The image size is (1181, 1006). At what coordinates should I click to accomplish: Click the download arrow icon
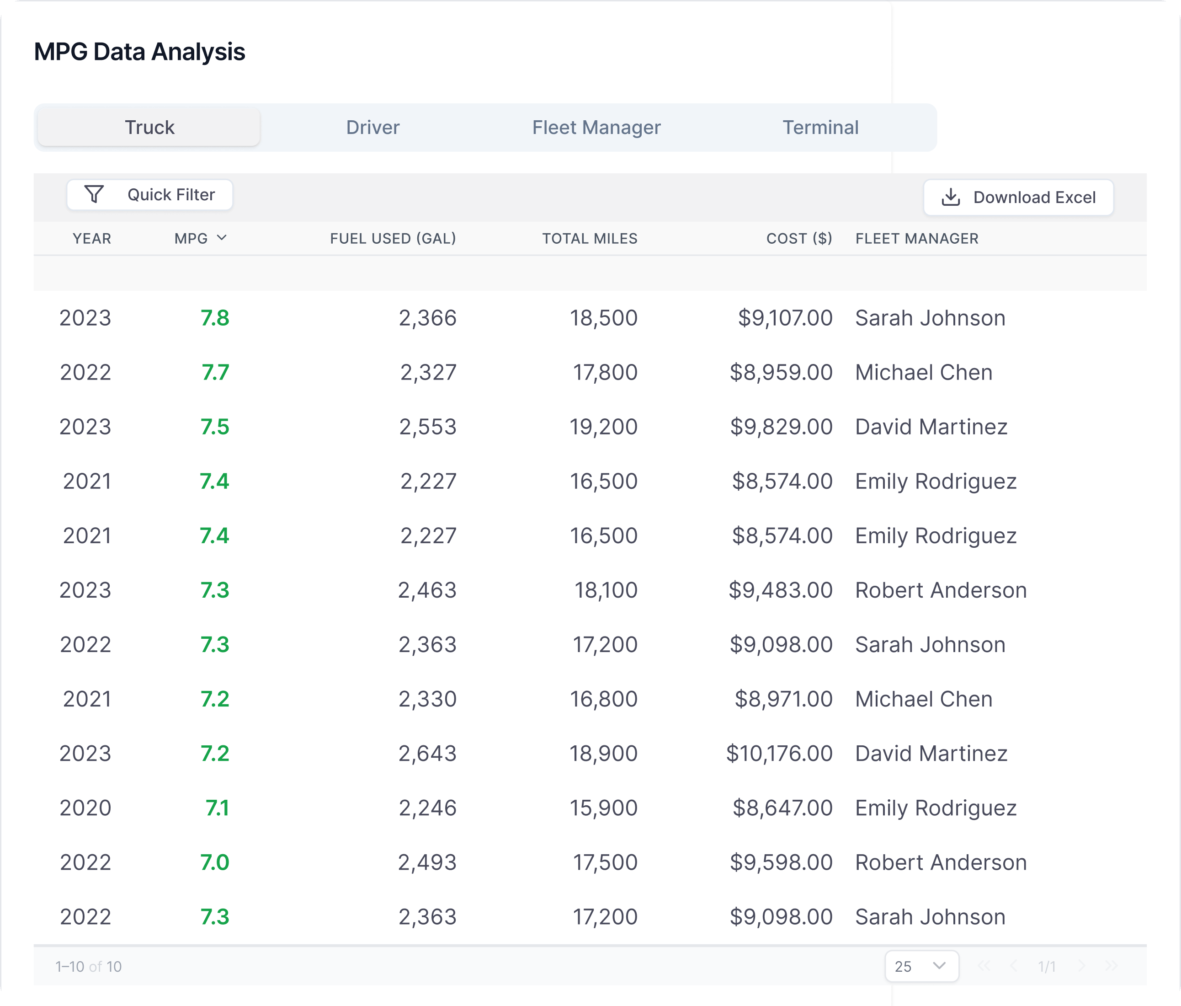(x=950, y=198)
